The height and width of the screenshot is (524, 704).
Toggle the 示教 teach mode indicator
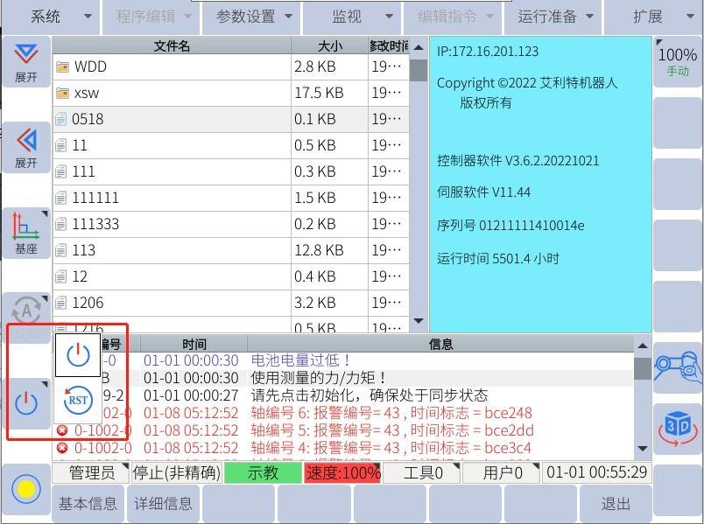click(x=263, y=473)
